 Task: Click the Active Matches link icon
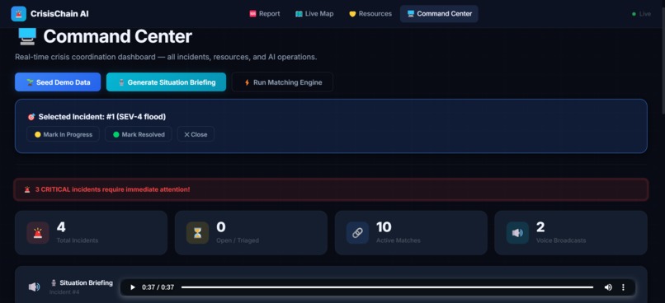(357, 233)
